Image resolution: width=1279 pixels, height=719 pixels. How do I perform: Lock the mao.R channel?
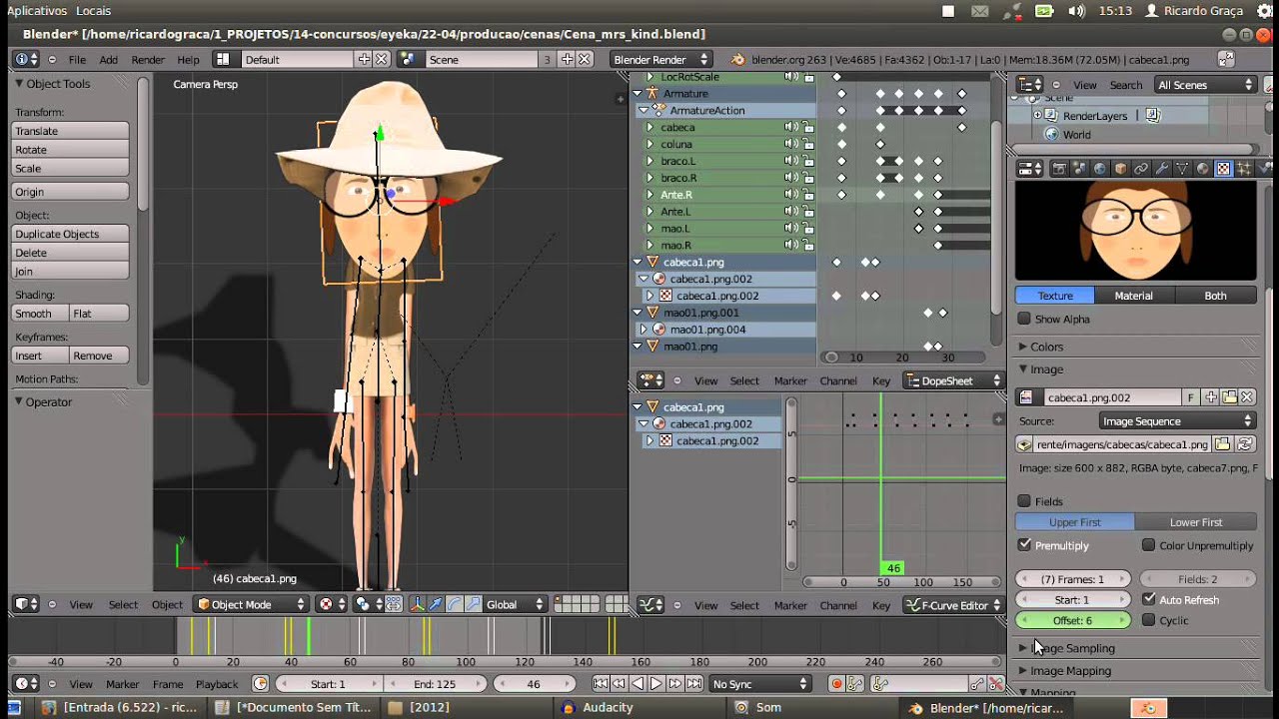(x=807, y=245)
